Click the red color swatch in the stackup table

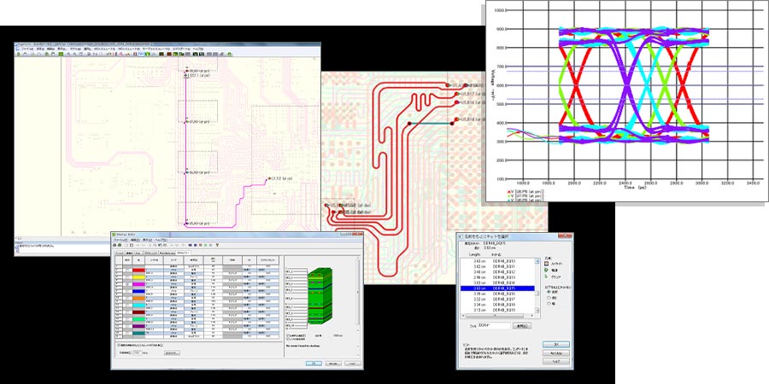point(137,271)
